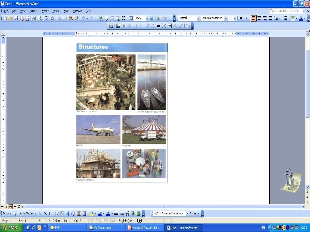Image resolution: width=310 pixels, height=232 pixels.
Task: Apply a shadow style from the Drawing toolbar
Action: pos(133,213)
